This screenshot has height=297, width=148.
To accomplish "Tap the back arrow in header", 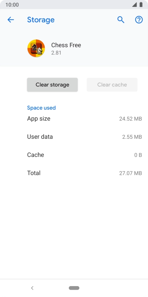I will point(10,20).
